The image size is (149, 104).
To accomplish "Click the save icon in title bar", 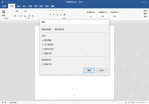I will point(3,2).
